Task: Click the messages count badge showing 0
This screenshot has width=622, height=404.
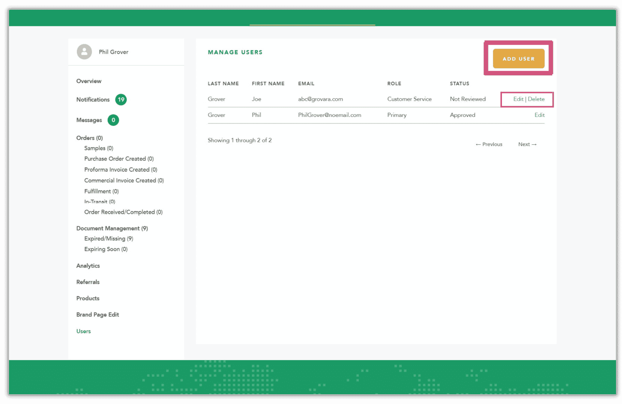Action: pyautogui.click(x=113, y=120)
